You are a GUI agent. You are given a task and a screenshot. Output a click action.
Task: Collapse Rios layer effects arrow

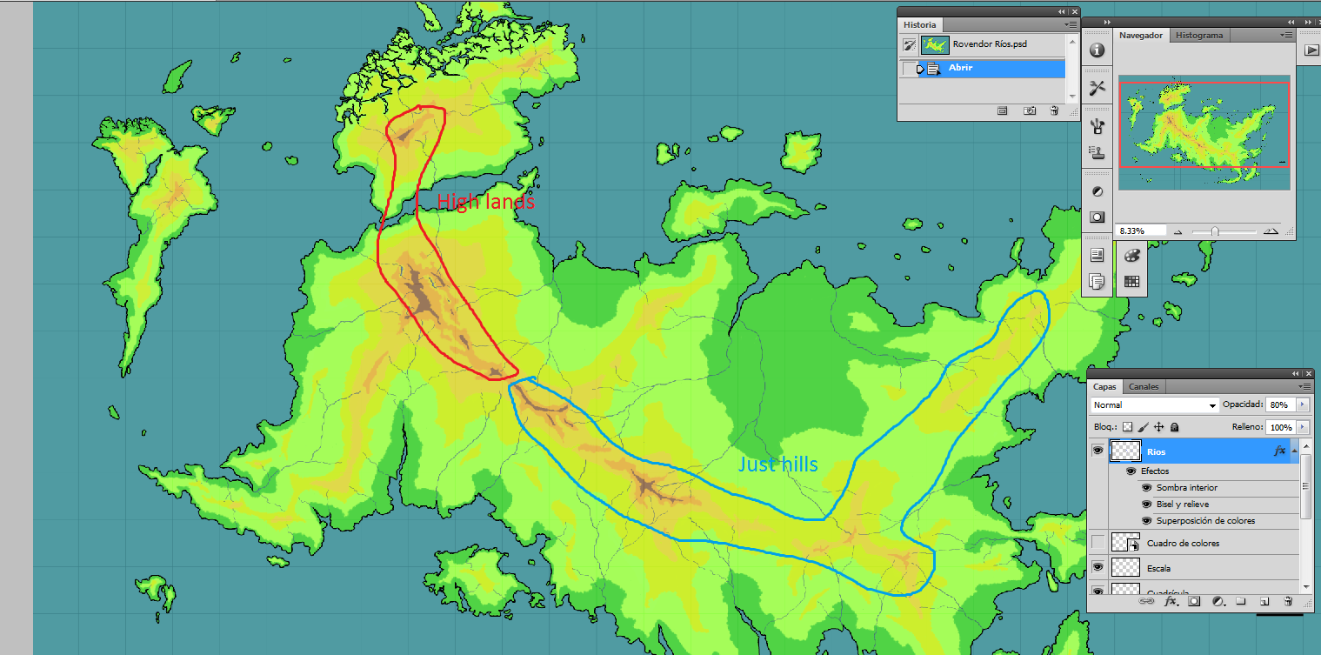[1295, 451]
